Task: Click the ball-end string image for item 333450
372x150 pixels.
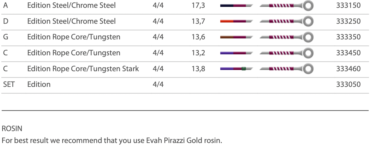Action: [x=286, y=53]
